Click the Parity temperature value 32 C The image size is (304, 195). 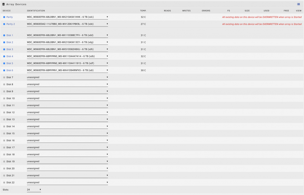[x=143, y=17]
